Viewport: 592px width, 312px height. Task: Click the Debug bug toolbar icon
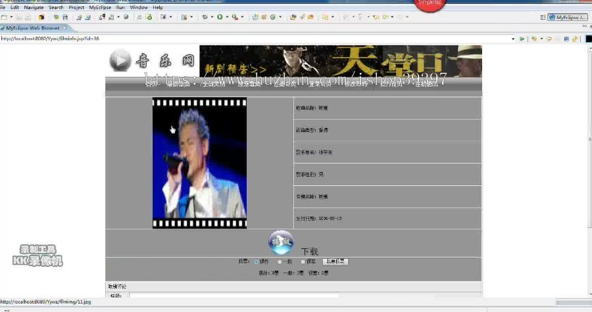click(x=205, y=17)
